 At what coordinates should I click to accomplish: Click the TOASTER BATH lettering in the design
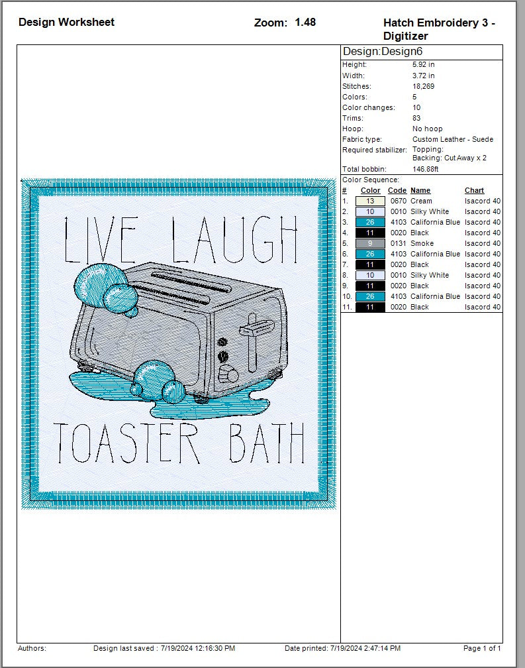click(179, 443)
